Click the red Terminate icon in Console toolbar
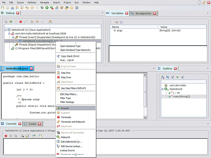 pyautogui.click(x=6, y=136)
